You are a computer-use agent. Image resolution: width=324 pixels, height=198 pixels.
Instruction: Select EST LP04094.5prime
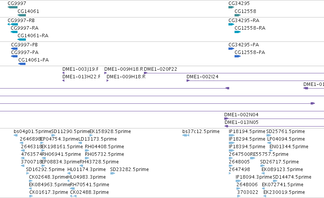[286, 139]
